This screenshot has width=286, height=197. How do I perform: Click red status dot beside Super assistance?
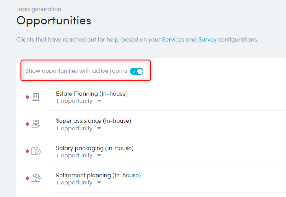[x=28, y=124]
